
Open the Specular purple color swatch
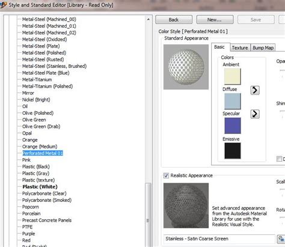[233, 126]
